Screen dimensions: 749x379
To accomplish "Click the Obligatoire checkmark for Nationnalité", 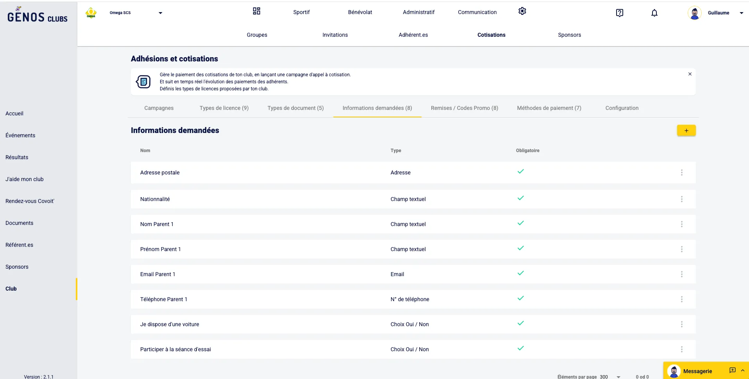I will coord(520,198).
